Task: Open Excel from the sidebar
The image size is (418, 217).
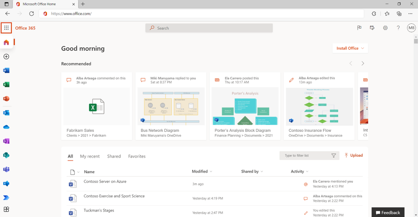Action: [x=6, y=85]
